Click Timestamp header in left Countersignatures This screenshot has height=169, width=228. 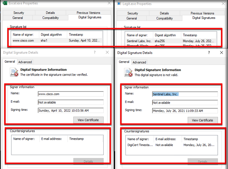tap(85, 139)
